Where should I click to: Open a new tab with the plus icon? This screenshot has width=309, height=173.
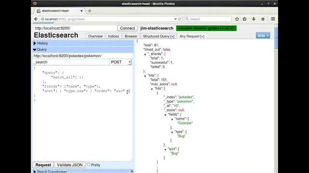[89, 11]
